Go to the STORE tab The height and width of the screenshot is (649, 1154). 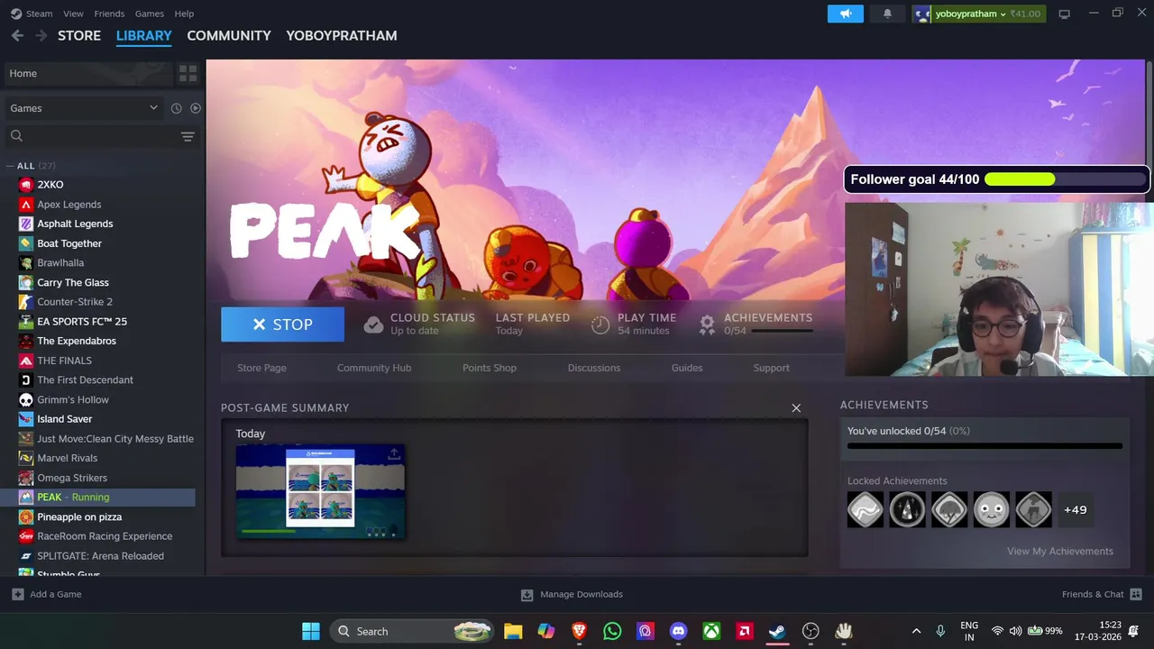(x=79, y=35)
